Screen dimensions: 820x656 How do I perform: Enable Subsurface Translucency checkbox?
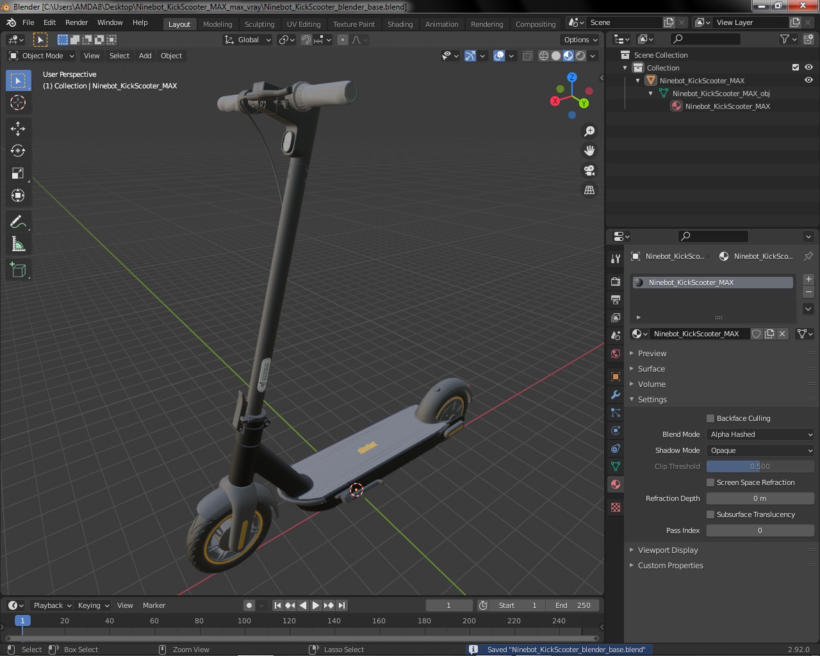tap(710, 514)
